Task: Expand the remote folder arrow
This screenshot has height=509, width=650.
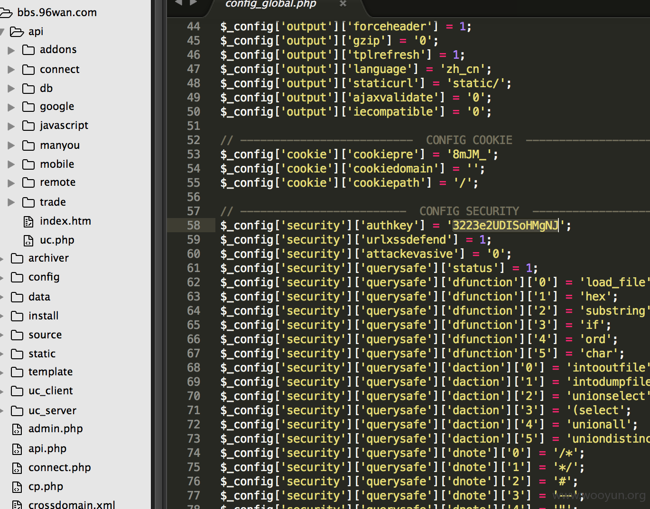Action: click(11, 183)
